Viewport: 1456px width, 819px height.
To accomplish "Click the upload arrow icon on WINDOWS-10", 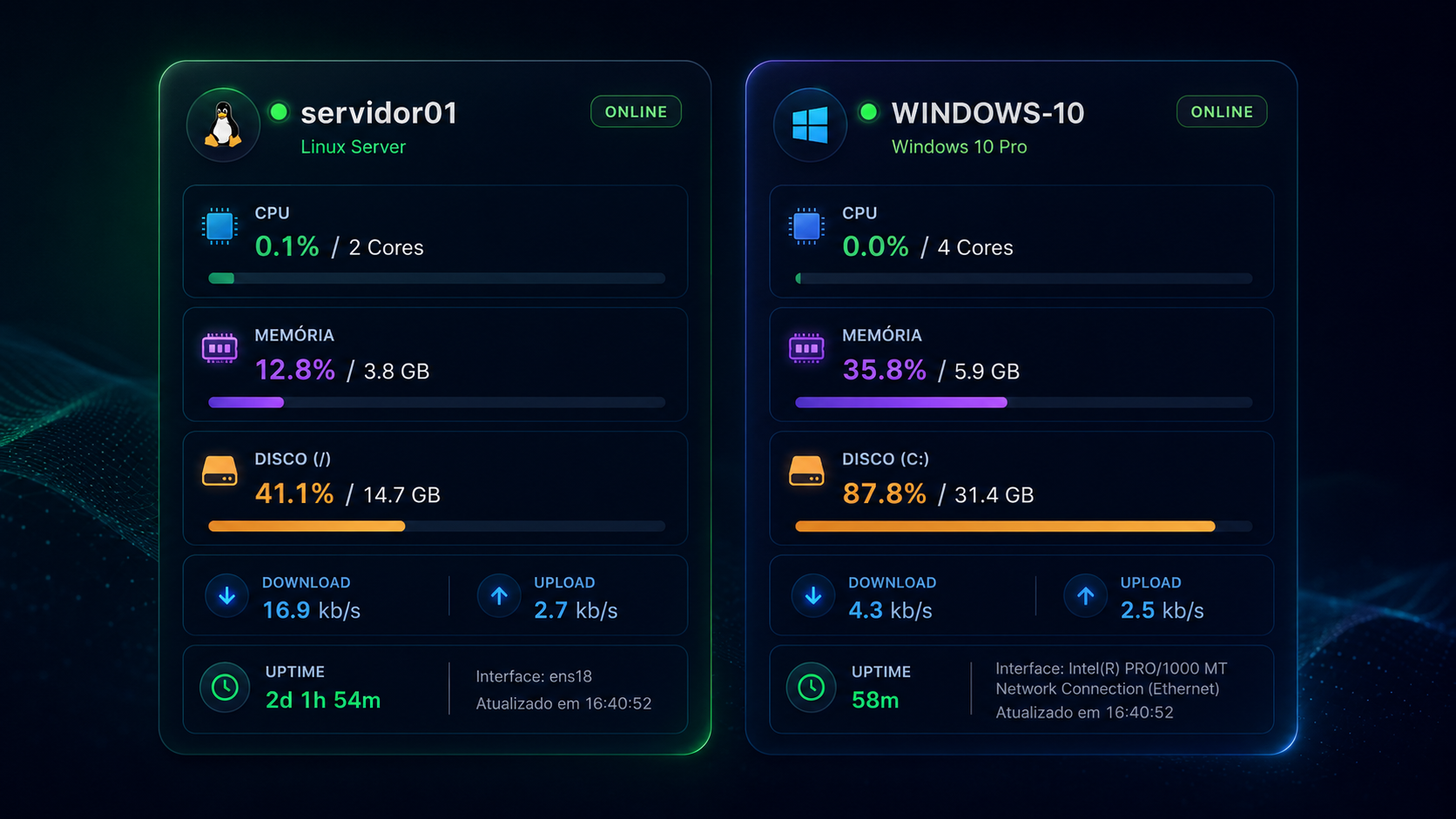I will pos(1085,595).
